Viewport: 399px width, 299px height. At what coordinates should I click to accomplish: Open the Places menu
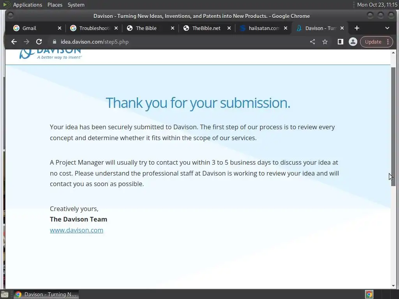55,5
